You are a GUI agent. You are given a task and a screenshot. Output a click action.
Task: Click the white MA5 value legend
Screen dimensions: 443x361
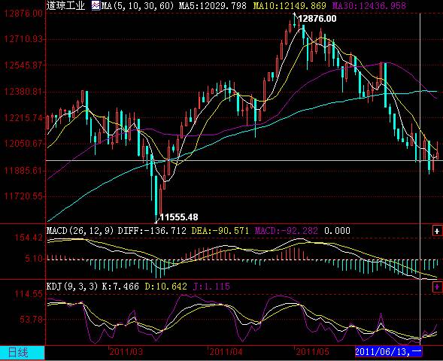212,6
